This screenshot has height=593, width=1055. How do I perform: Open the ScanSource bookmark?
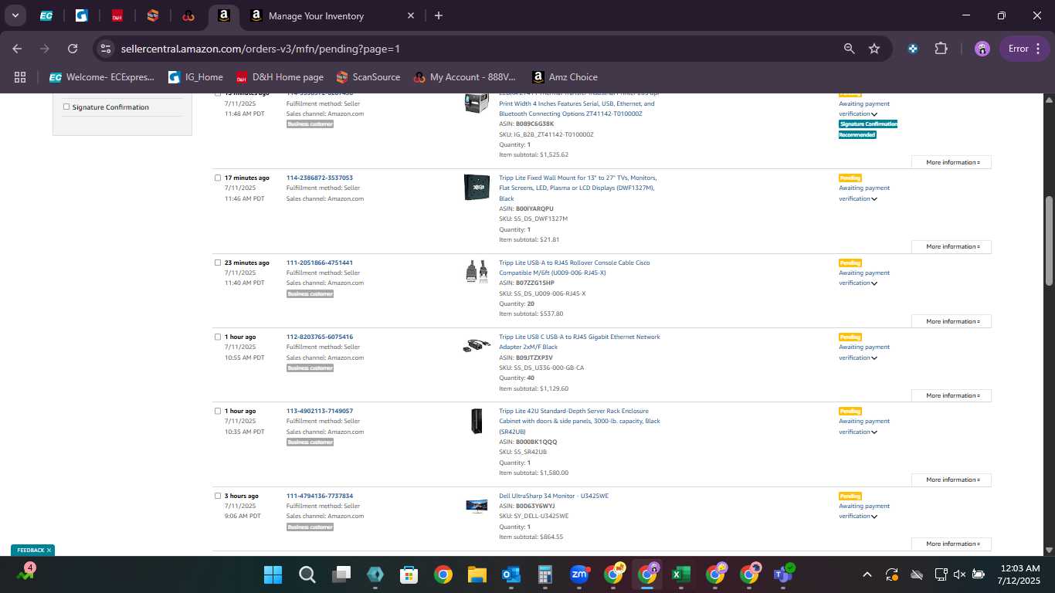point(368,77)
